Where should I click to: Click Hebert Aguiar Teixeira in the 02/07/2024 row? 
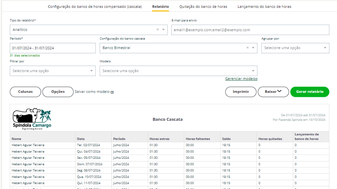(x=28, y=145)
